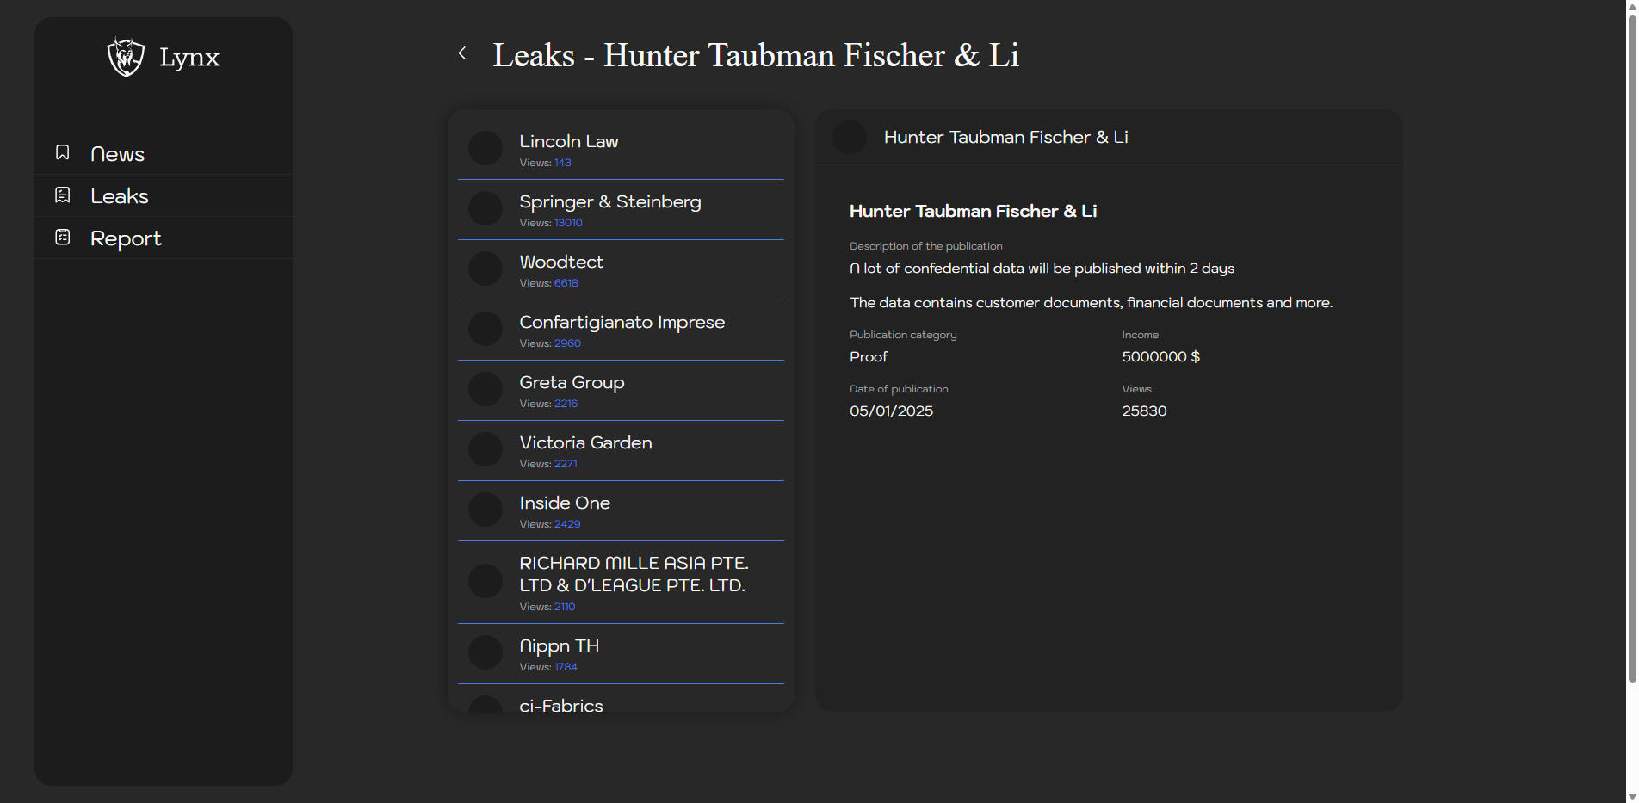Click the page's vertical scrollbar thumb
Screen dimensions: 1639x803
1631,344
